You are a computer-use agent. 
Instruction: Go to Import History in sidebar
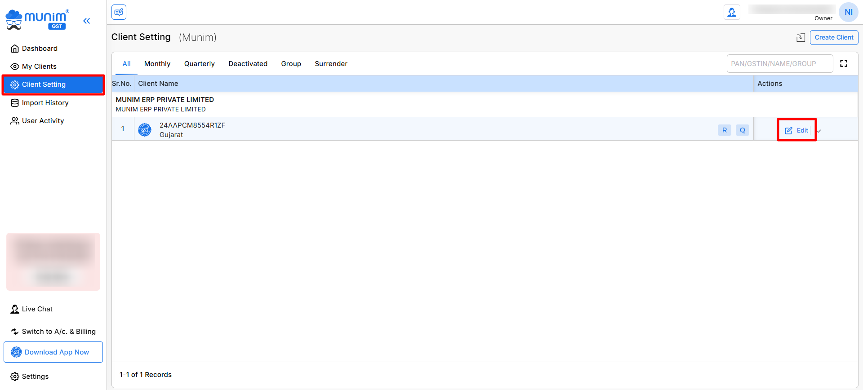45,103
